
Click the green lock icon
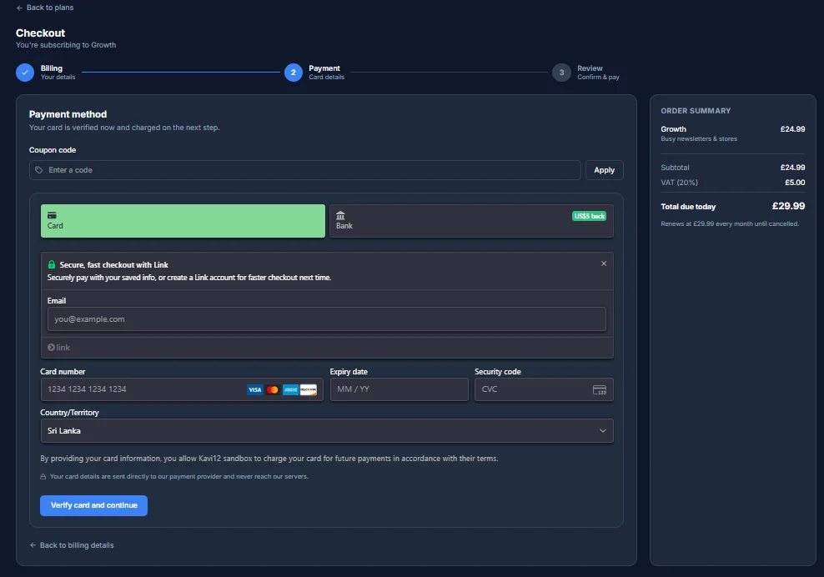pyautogui.click(x=52, y=264)
